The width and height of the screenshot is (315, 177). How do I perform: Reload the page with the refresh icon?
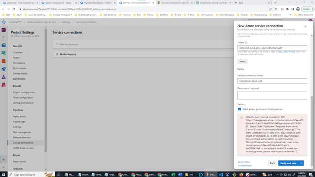[x=14, y=9]
